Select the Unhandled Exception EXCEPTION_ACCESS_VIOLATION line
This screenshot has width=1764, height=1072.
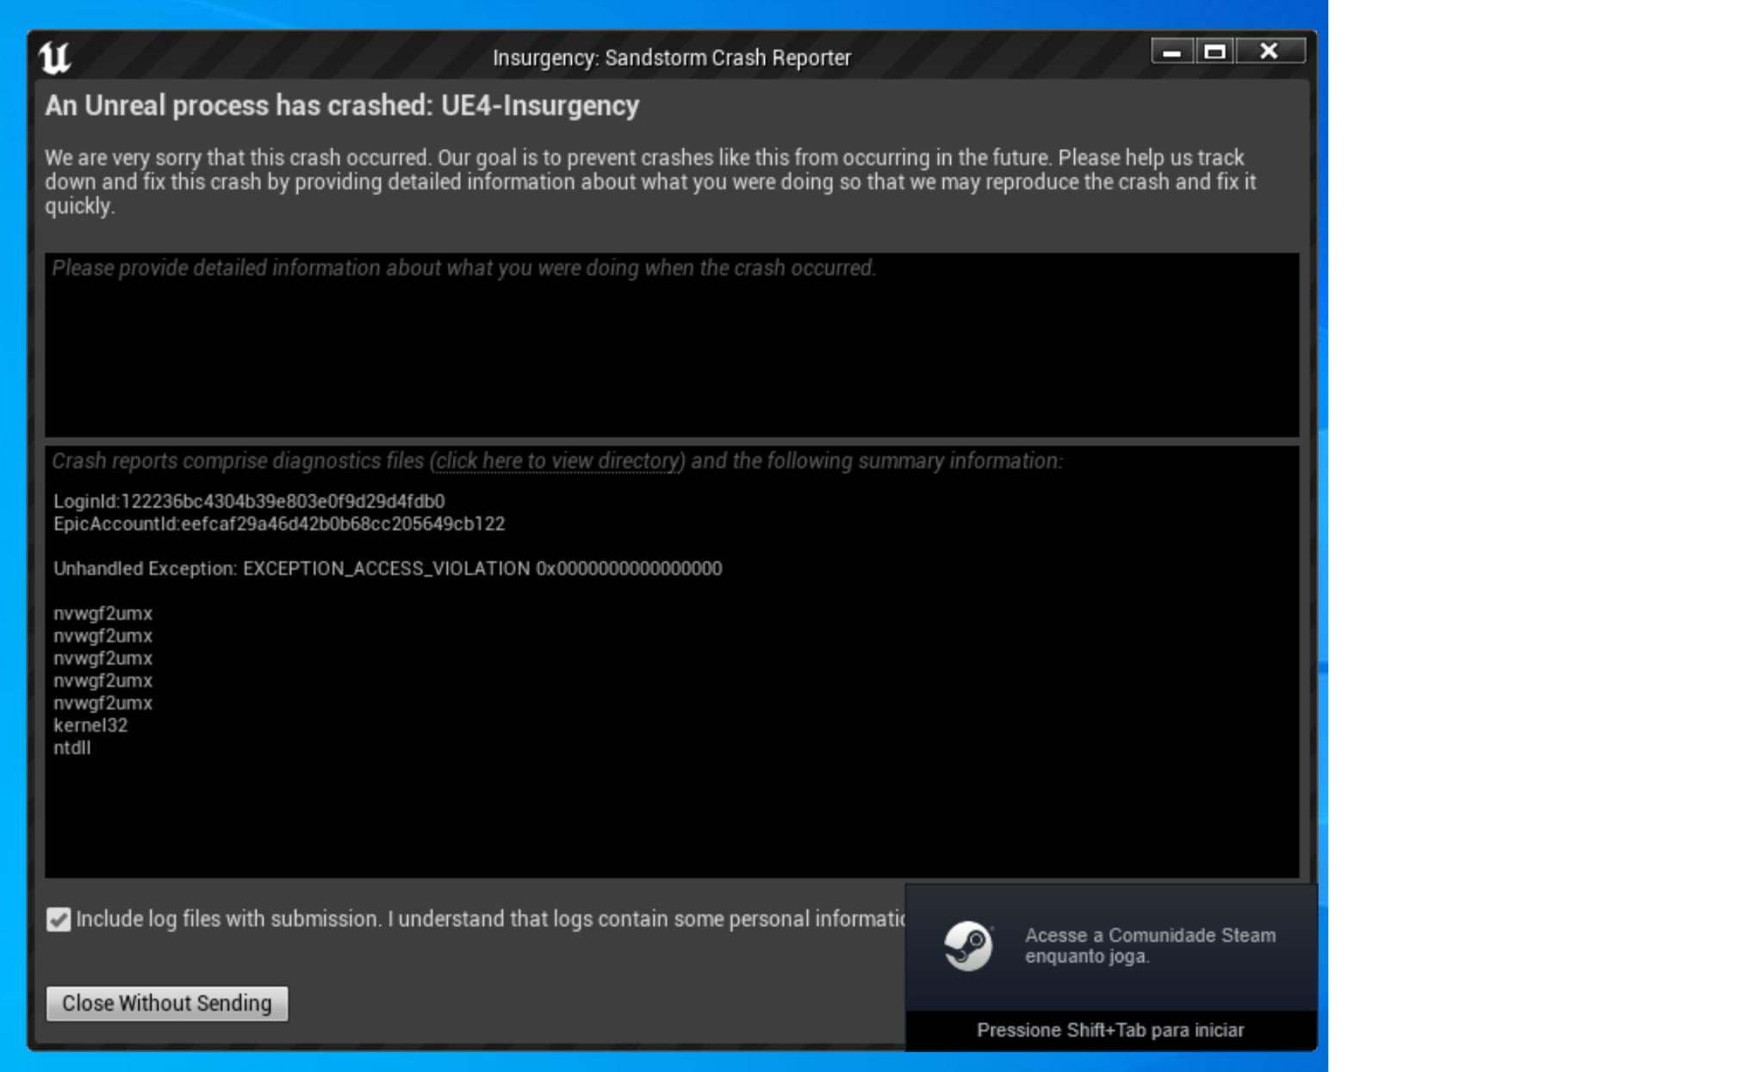point(388,568)
